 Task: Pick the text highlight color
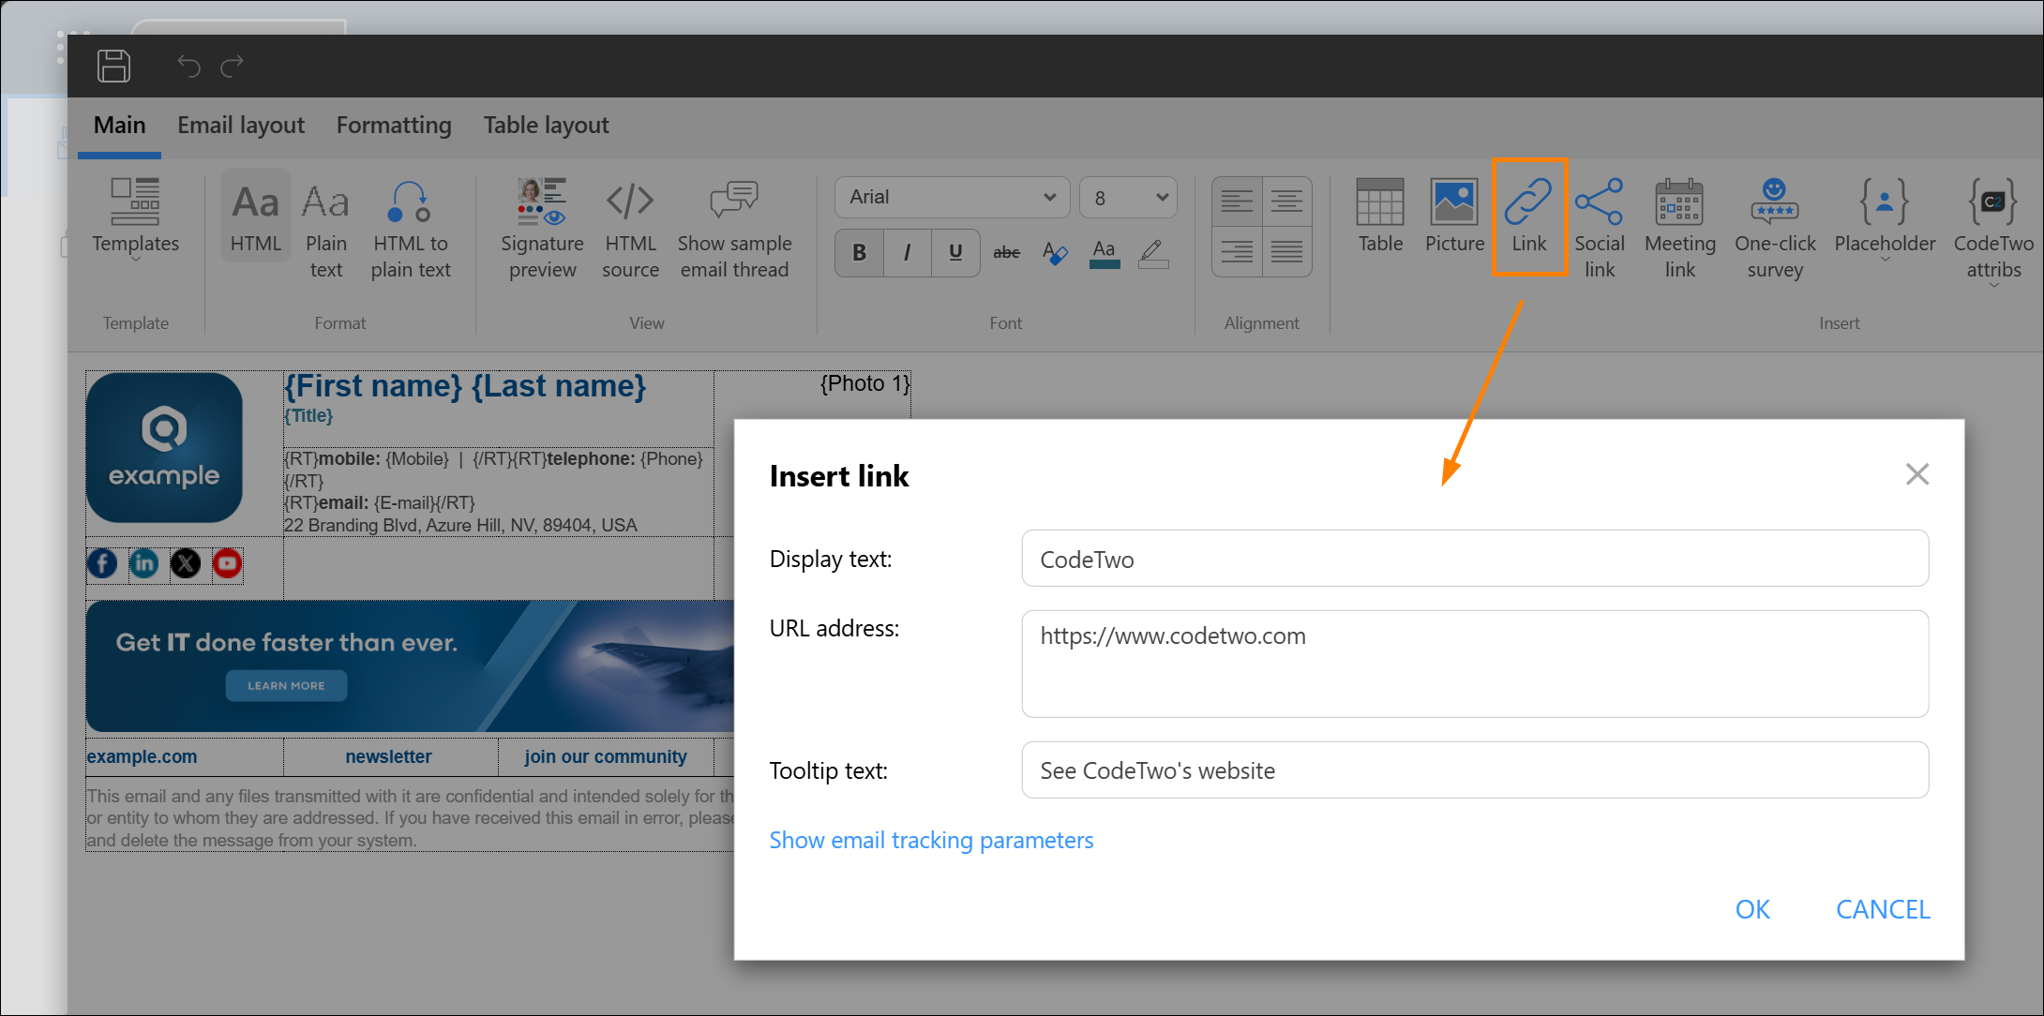[x=1153, y=252]
